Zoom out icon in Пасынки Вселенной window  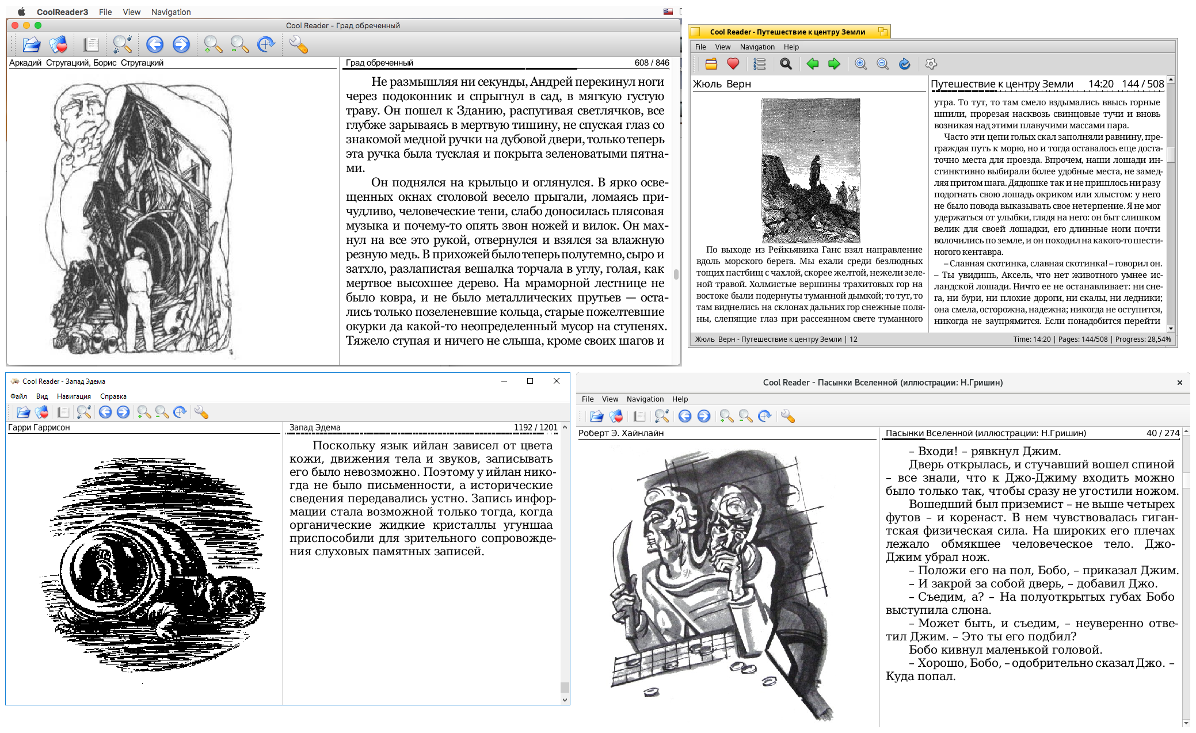coord(745,416)
